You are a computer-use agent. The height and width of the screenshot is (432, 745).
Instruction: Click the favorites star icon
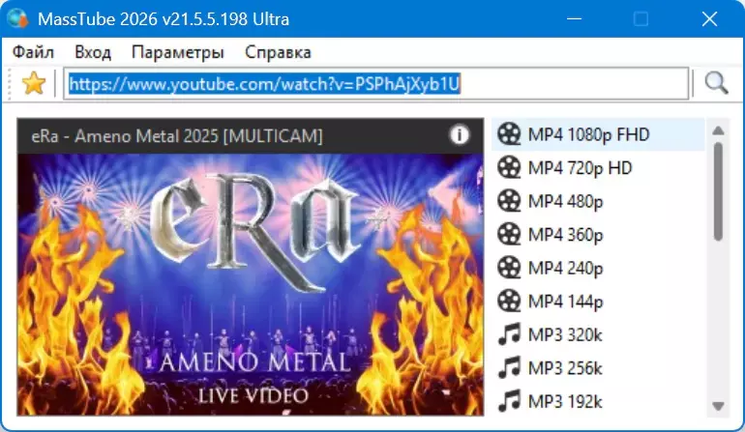(x=34, y=83)
